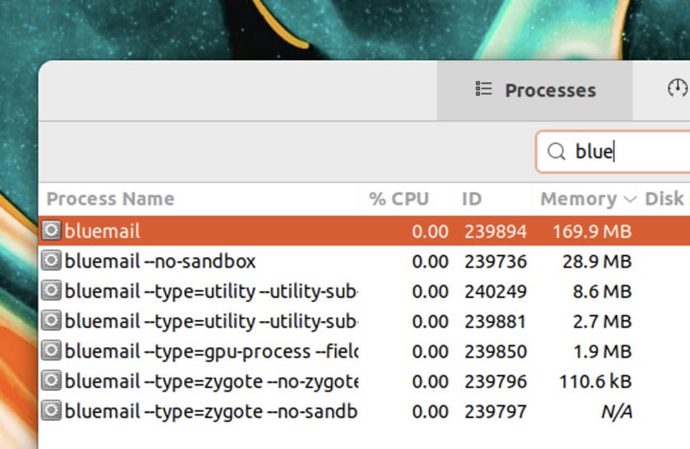Click the icon of process ID 239796
This screenshot has height=449, width=690.
tap(51, 380)
